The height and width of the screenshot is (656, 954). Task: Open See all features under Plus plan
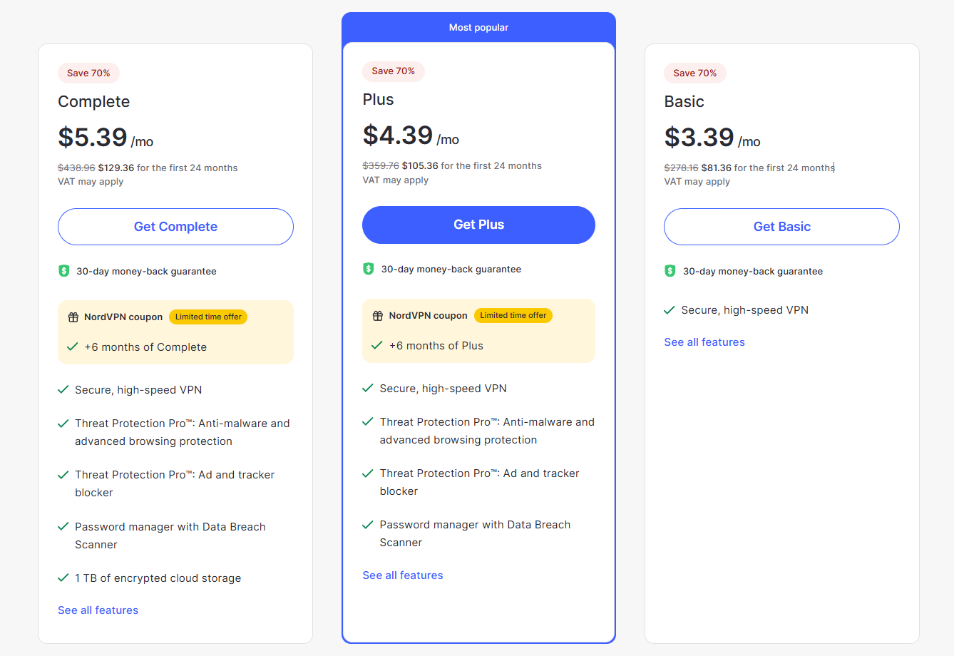(x=403, y=575)
